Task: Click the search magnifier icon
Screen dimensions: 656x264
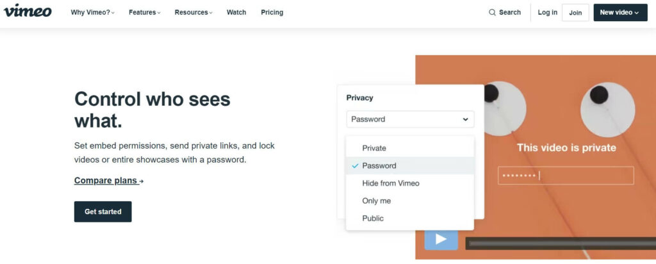Action: tap(492, 12)
